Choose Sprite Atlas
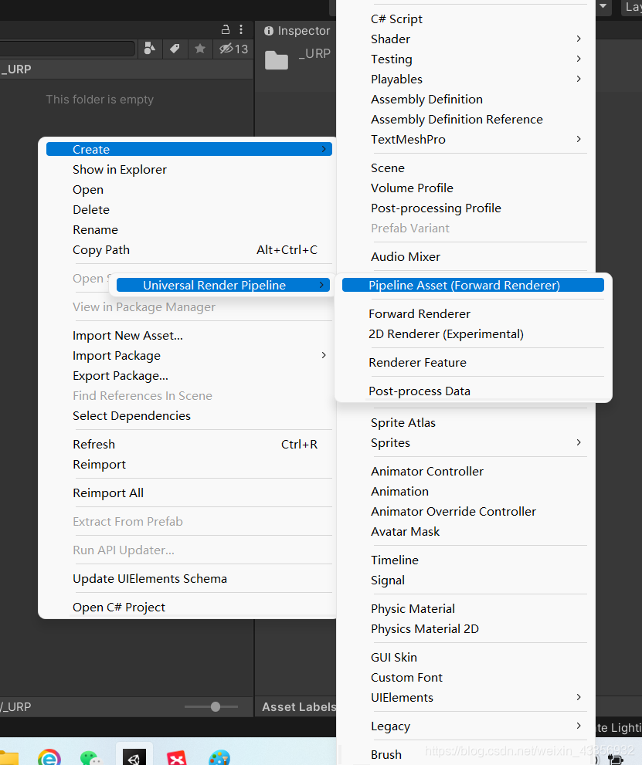This screenshot has height=765, width=642. (467, 422)
